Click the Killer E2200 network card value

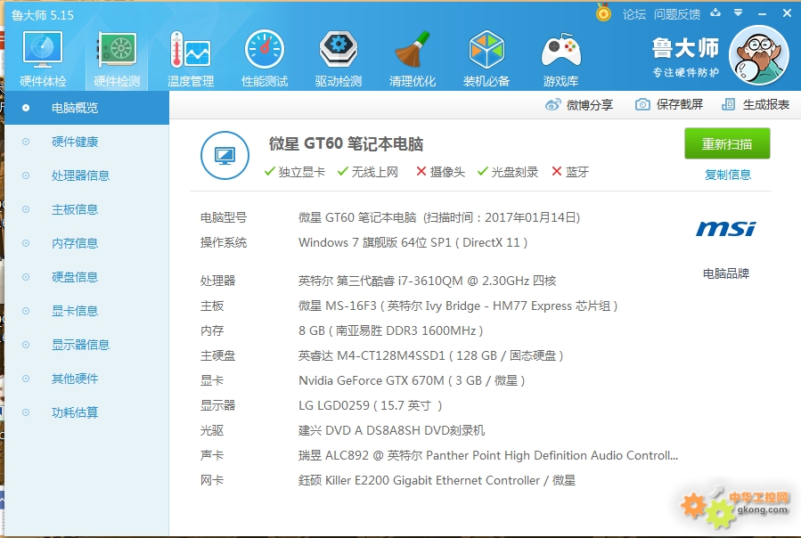point(437,480)
